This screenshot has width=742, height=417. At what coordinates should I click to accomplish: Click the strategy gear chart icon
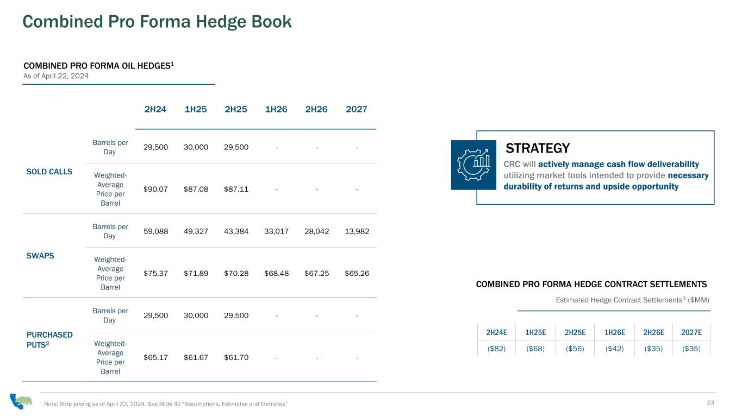(x=473, y=165)
